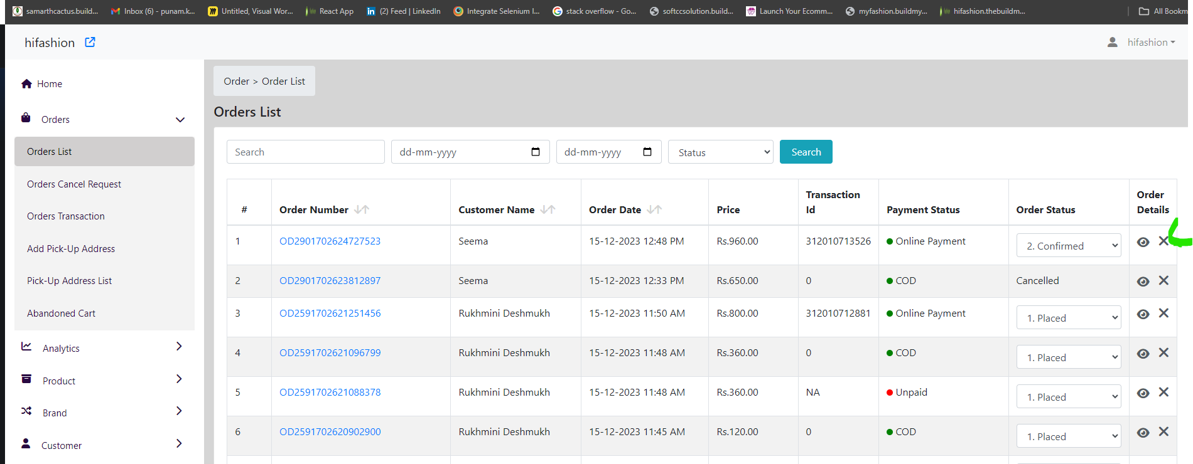Open calendar picker for second date field
1193x464 pixels.
tap(647, 152)
